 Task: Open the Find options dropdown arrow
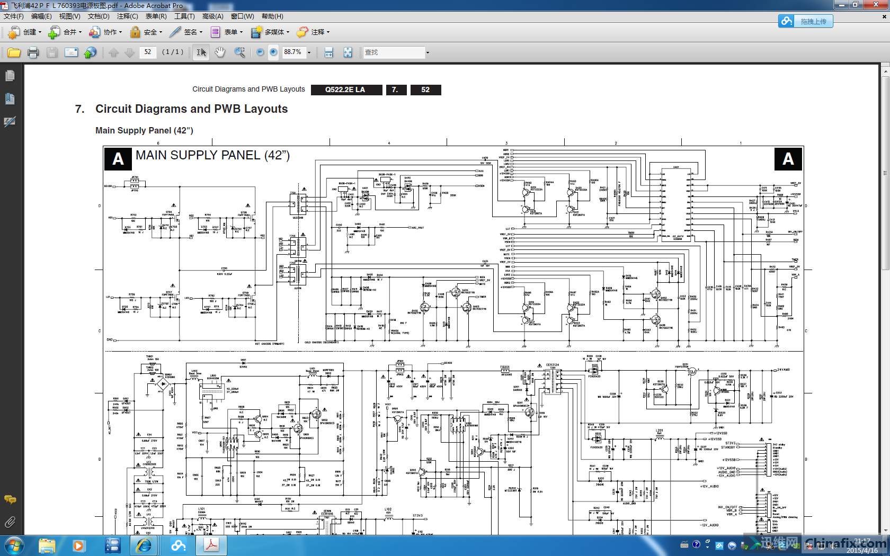click(428, 52)
